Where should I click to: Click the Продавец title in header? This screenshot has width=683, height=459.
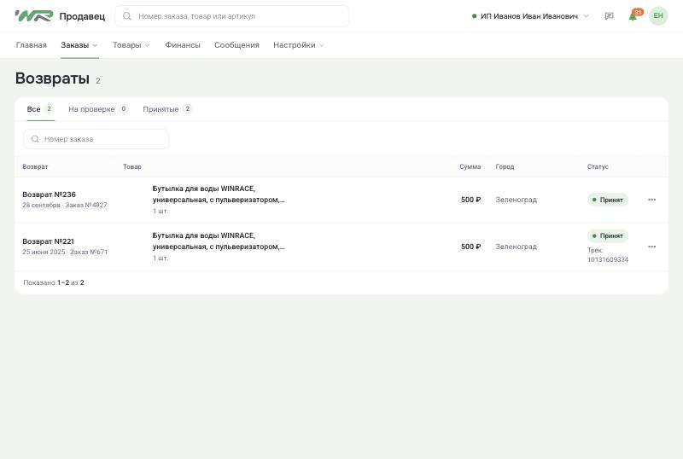pos(82,16)
